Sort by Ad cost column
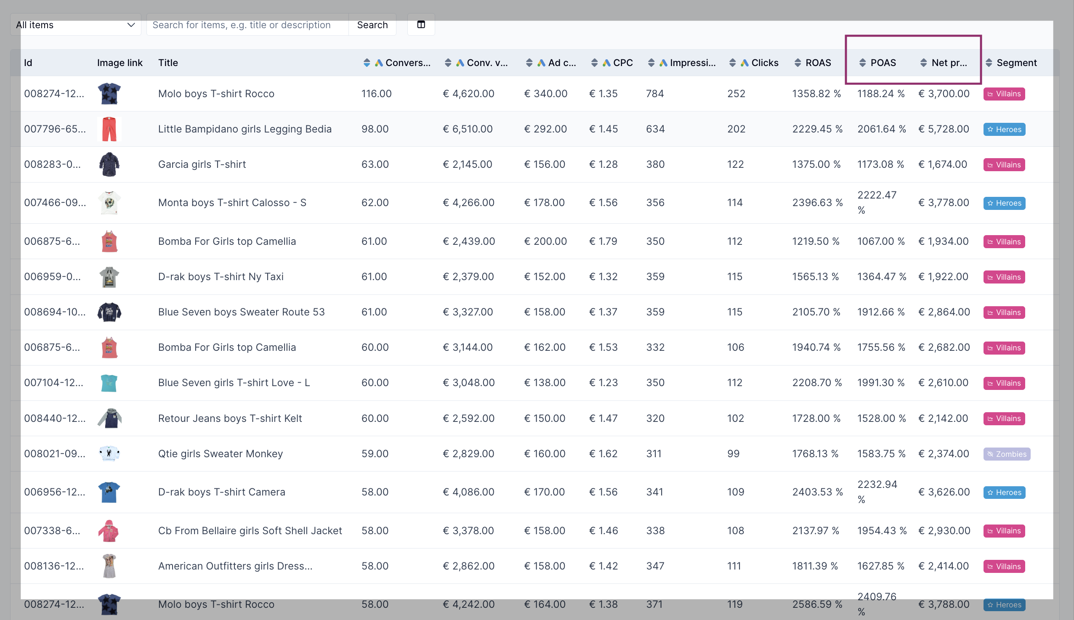Screen dimensions: 1074x620 coord(529,63)
